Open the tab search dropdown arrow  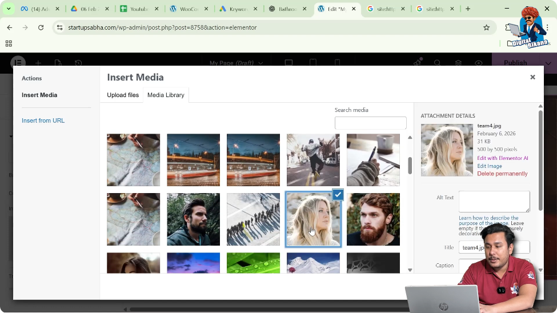tap(9, 9)
